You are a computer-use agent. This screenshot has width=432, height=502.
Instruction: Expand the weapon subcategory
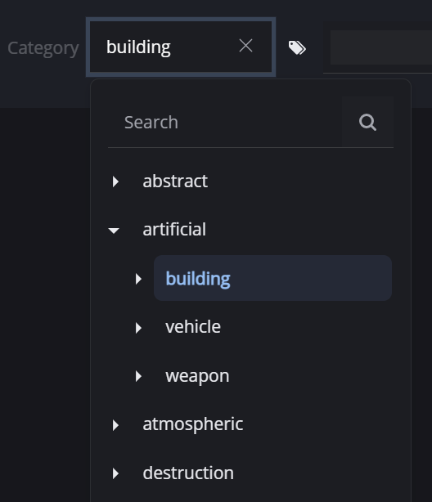138,376
